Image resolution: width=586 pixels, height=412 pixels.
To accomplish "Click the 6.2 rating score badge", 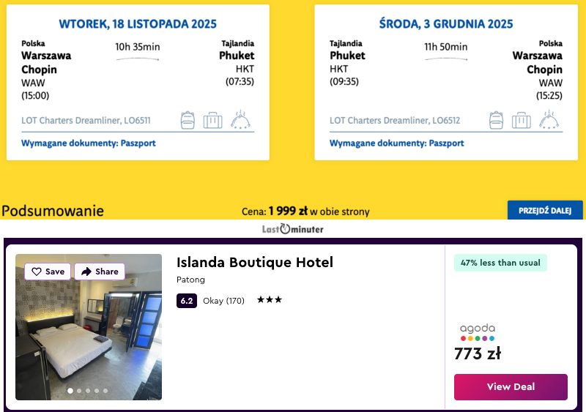I will click(x=187, y=300).
